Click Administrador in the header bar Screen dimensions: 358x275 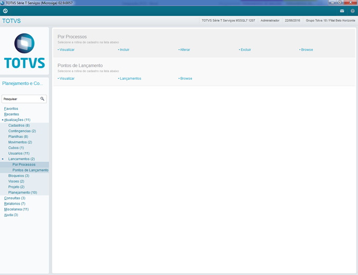[x=270, y=21]
